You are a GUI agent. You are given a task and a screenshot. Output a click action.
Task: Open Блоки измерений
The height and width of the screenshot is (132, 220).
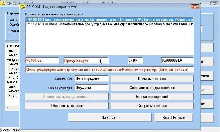[152, 97]
